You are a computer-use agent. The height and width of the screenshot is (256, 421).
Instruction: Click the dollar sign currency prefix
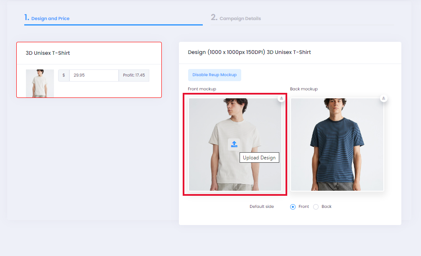[x=64, y=75]
